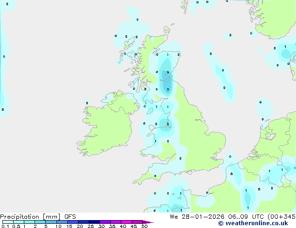
Task: Click the above-50 mm legend arrow tip
Action: tap(148, 222)
